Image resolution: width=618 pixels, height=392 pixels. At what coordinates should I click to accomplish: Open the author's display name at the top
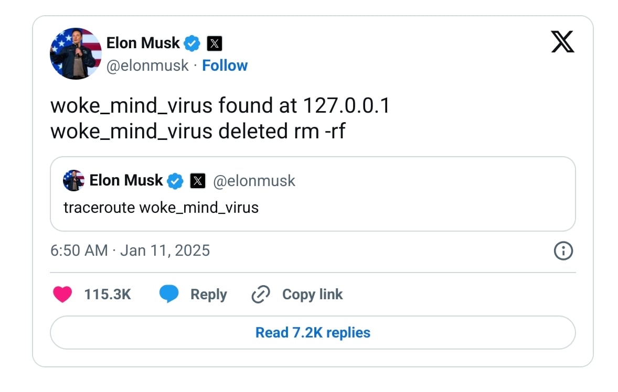tap(143, 43)
